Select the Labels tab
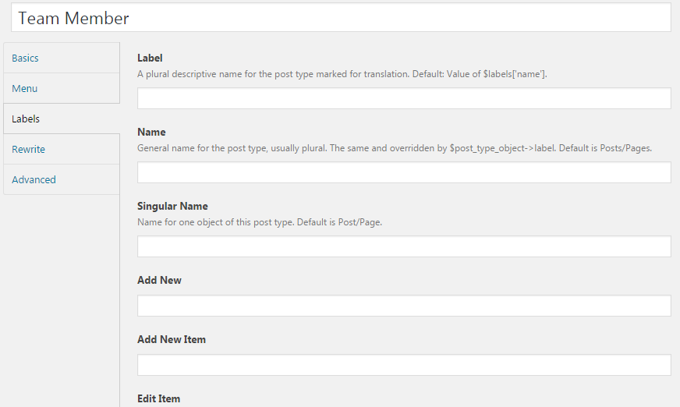The width and height of the screenshot is (680, 407). tap(62, 119)
